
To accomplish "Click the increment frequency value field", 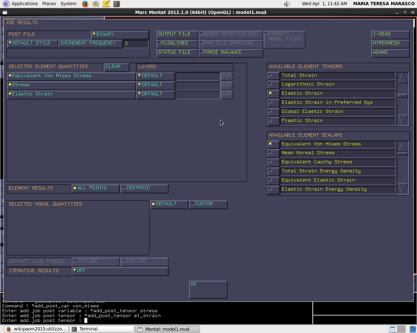I will 136,43.
